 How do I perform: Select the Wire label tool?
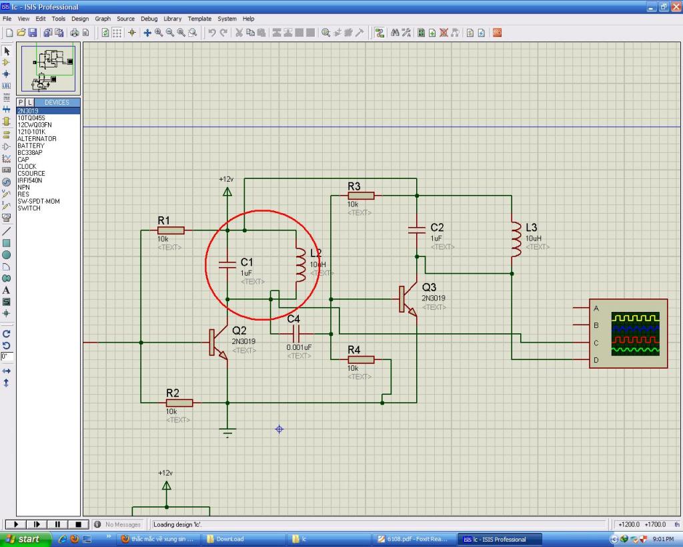click(7, 85)
